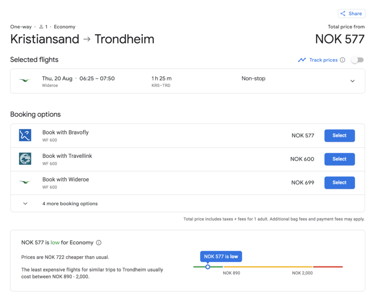Click the Wideroe logo in selected flight

(x=25, y=81)
